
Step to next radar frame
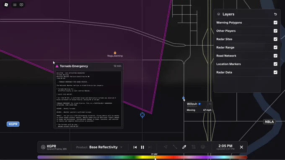150,147
